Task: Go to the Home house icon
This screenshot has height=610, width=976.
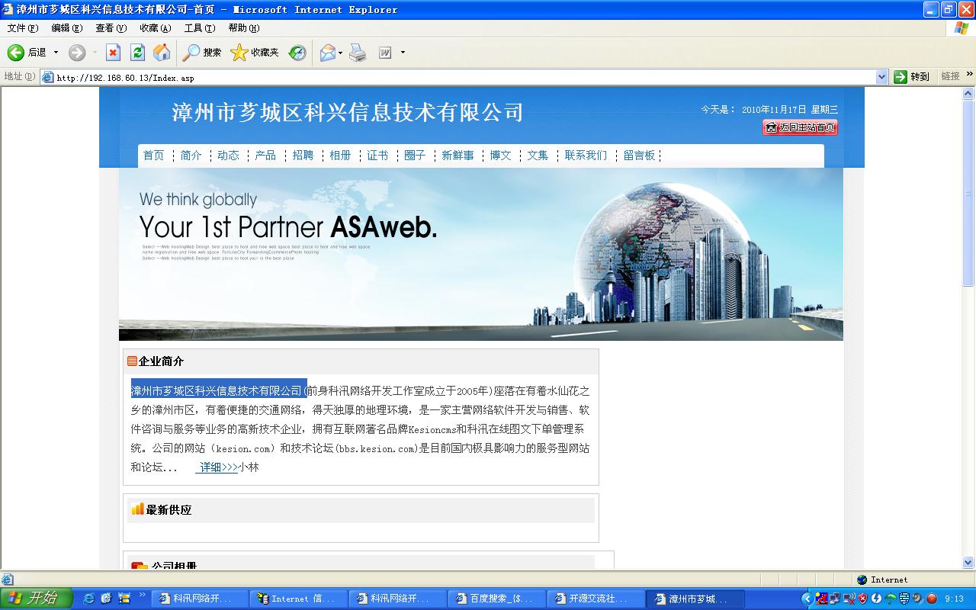Action: [162, 53]
